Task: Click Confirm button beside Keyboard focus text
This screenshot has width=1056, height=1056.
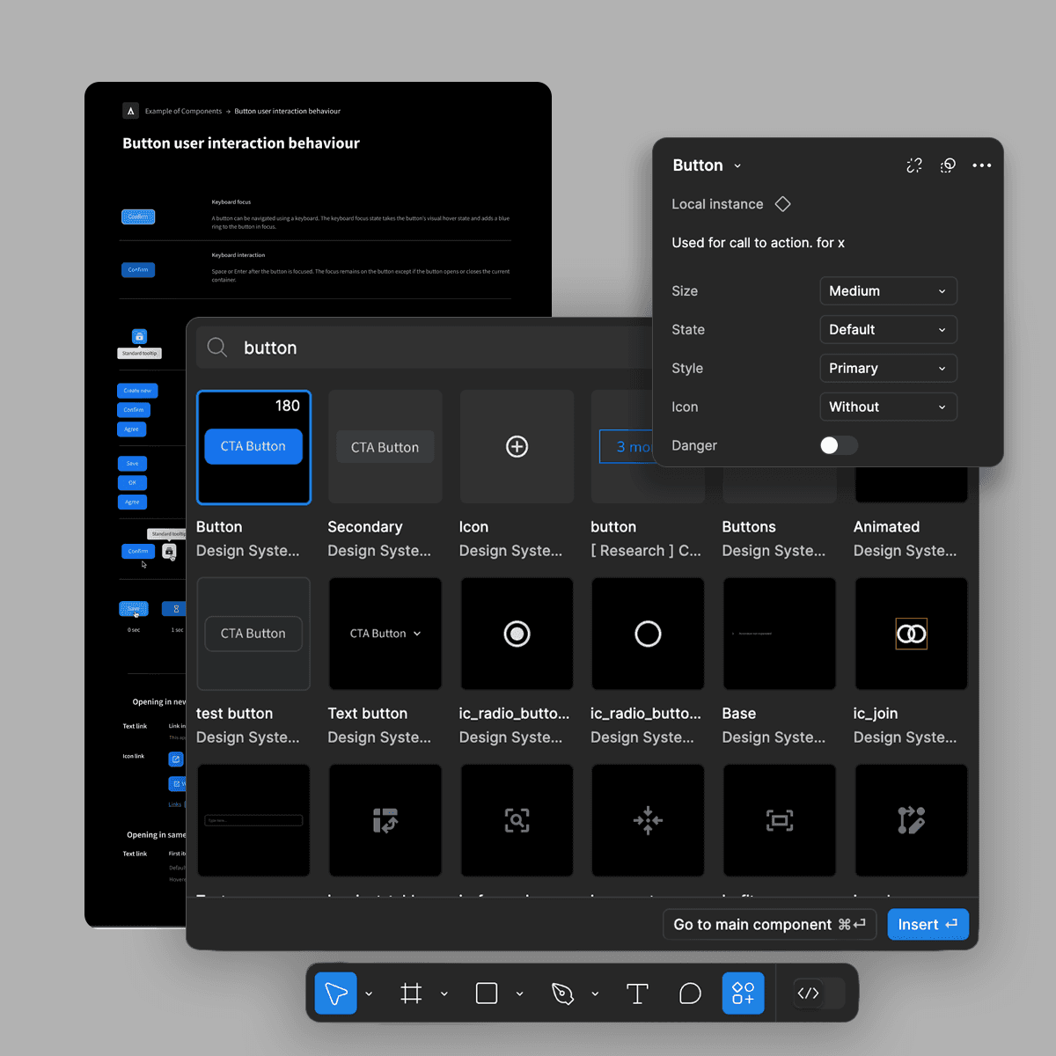Action: pos(138,216)
